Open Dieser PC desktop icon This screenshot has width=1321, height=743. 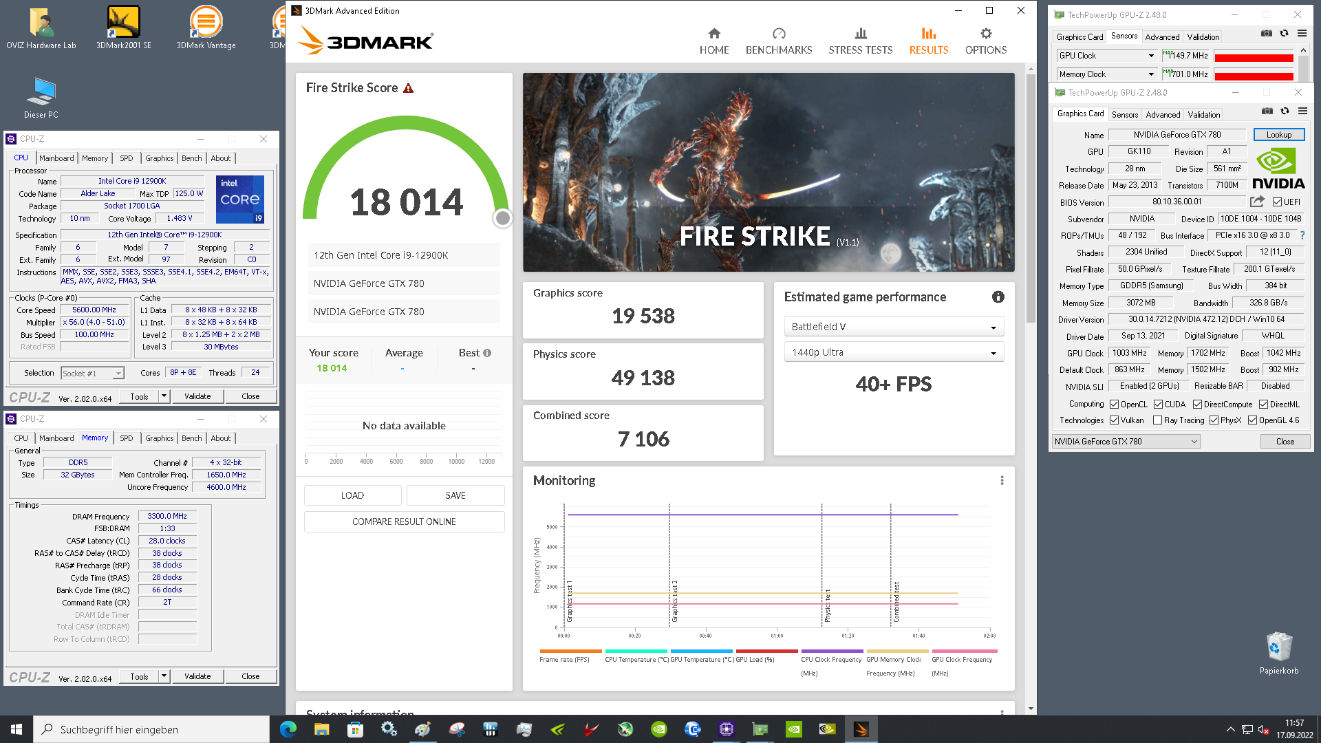[41, 98]
